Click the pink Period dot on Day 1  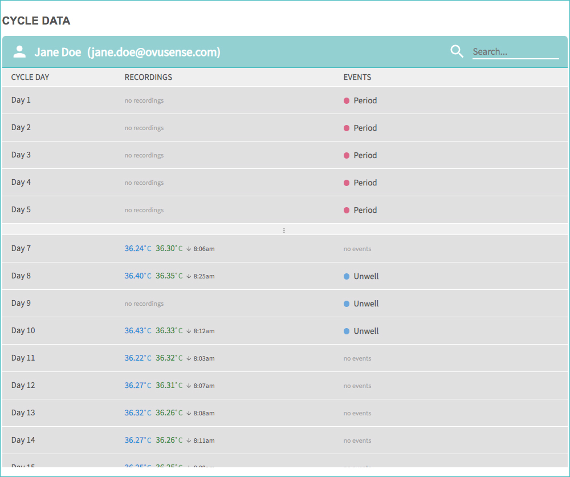[347, 101]
